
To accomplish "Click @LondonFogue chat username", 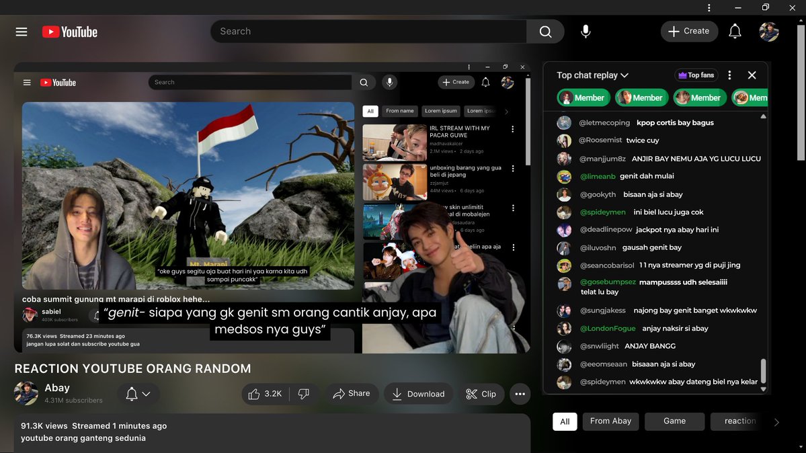I will pyautogui.click(x=608, y=328).
